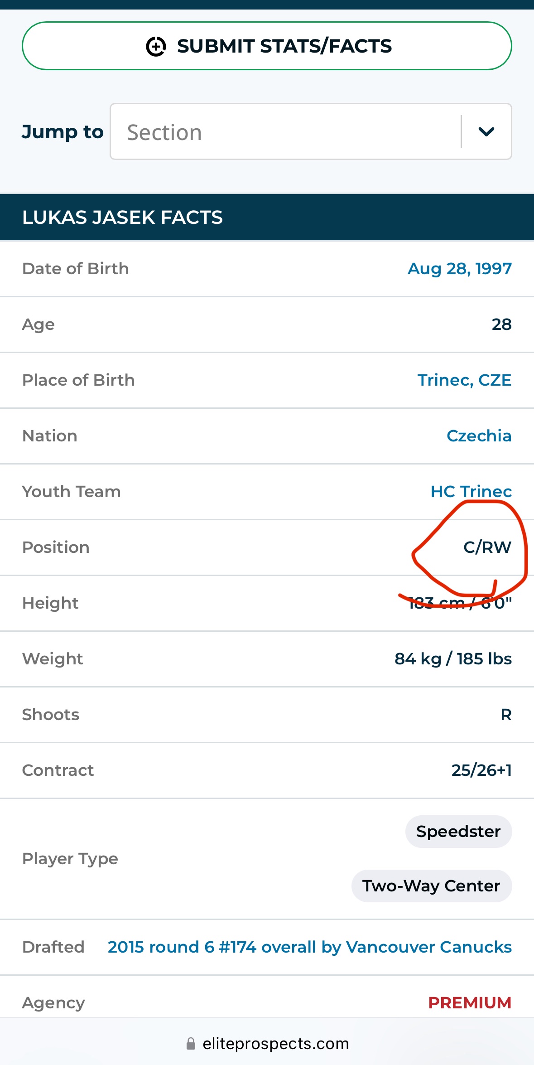
Task: Expand the Jump to Section chevron
Action: (486, 131)
